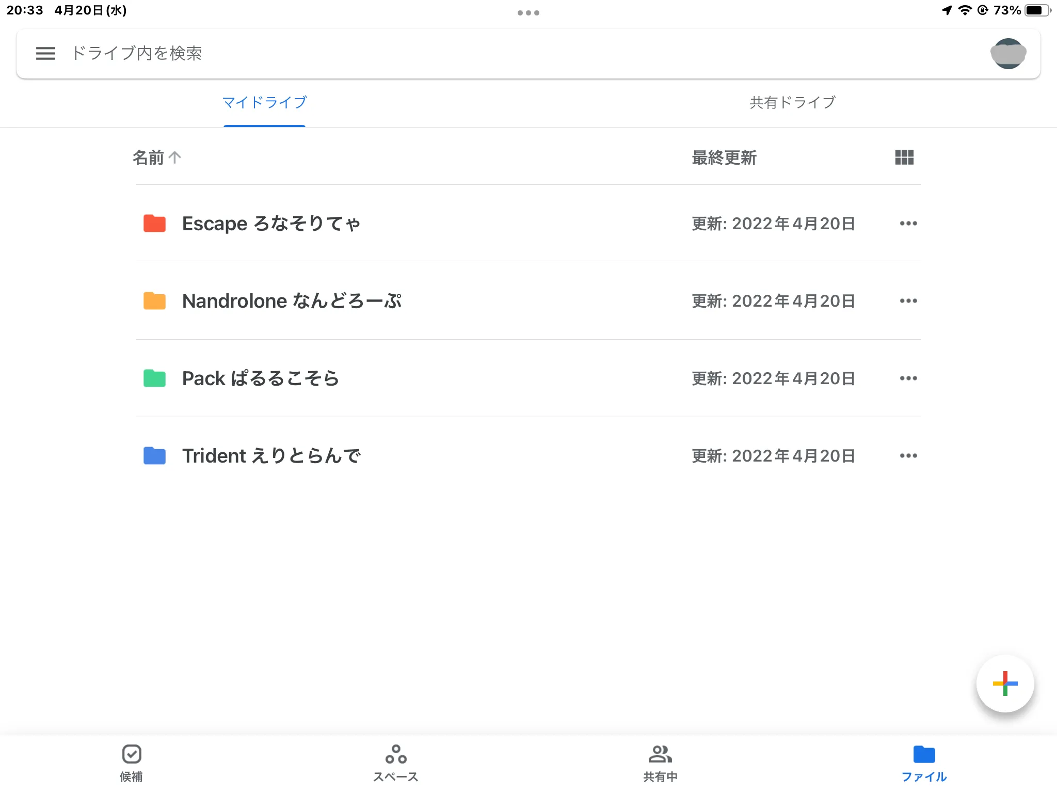Open the 候補 tab icon

pyautogui.click(x=132, y=754)
